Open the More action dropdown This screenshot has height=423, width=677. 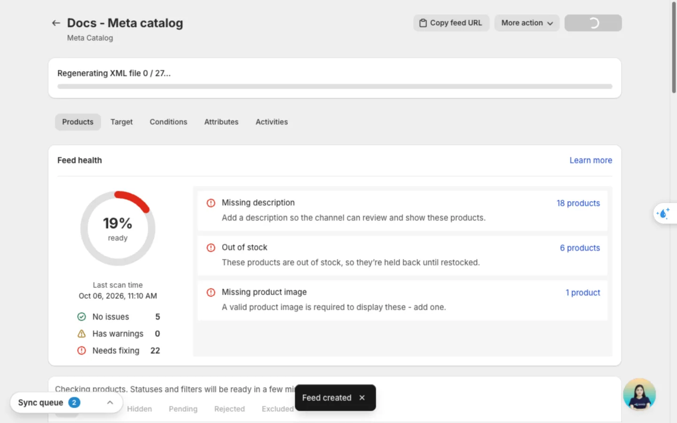[x=527, y=23]
